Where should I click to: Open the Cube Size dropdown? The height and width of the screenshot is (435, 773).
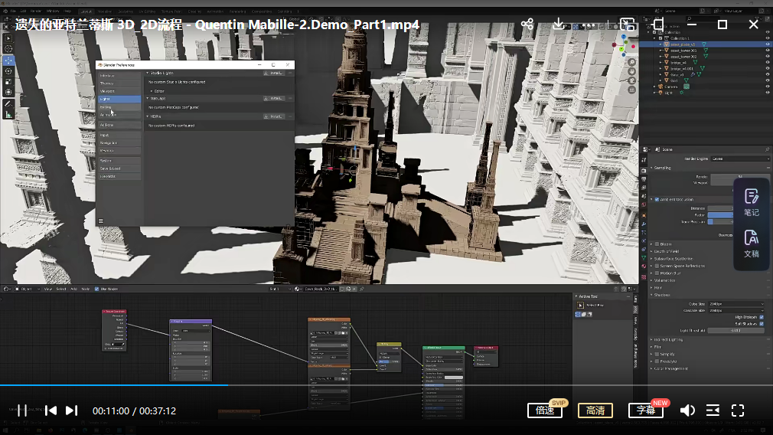[x=736, y=304]
